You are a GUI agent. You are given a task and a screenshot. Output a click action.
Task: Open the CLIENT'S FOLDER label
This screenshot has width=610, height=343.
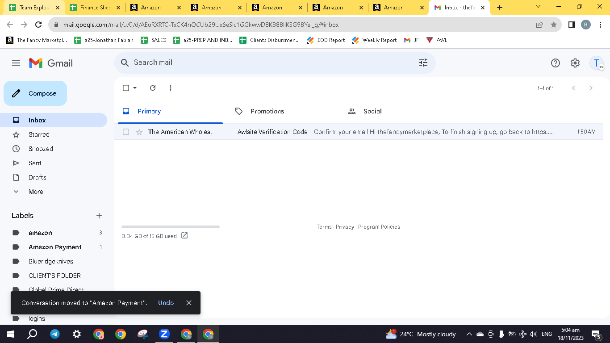pyautogui.click(x=54, y=276)
